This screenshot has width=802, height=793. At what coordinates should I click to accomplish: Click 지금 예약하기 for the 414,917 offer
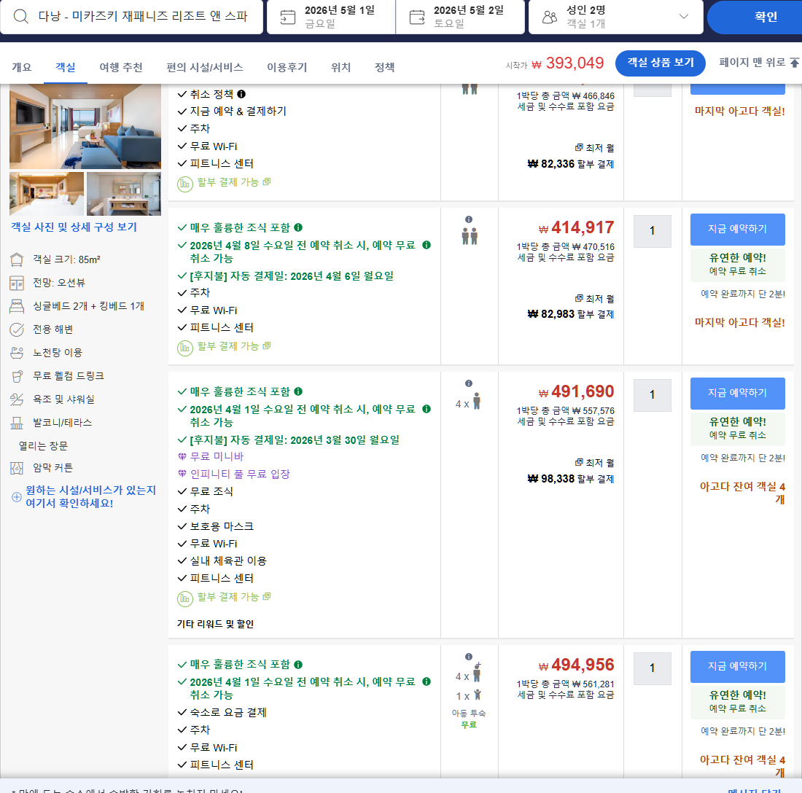[x=738, y=229]
